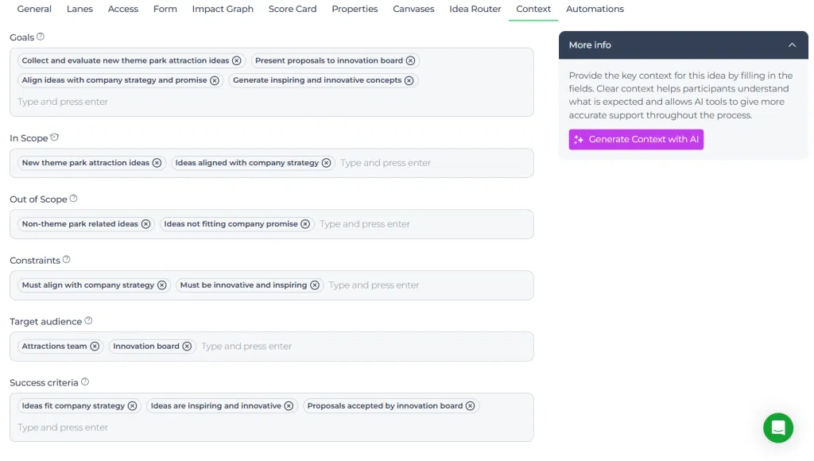Viewport: 814px width, 461px height.
Task: Delete 'Ideas not fitting company promise' tag
Action: 305,224
